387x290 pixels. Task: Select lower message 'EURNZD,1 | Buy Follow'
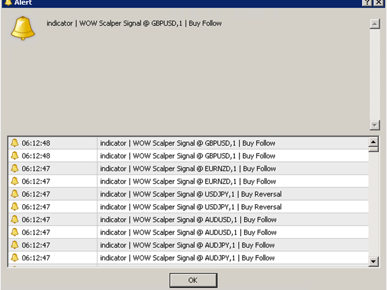(x=240, y=181)
